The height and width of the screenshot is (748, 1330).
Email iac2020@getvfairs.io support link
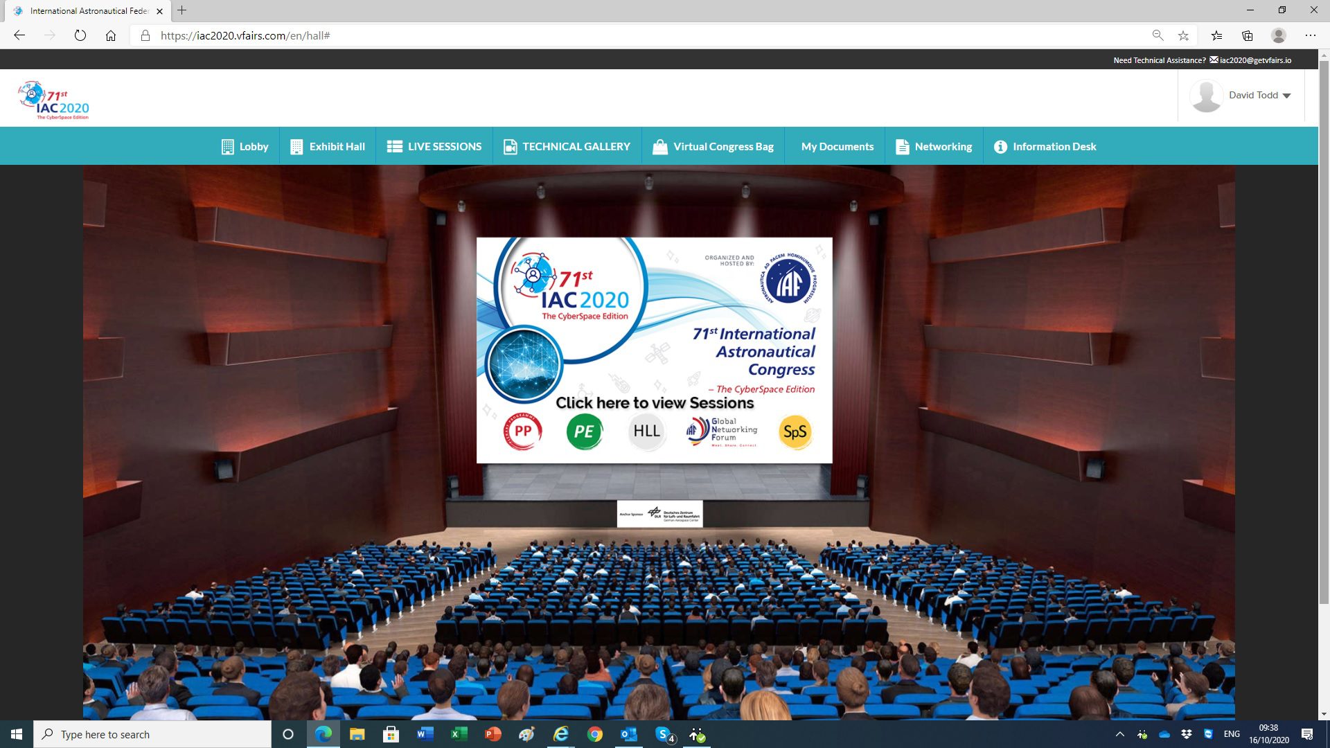pos(1255,60)
